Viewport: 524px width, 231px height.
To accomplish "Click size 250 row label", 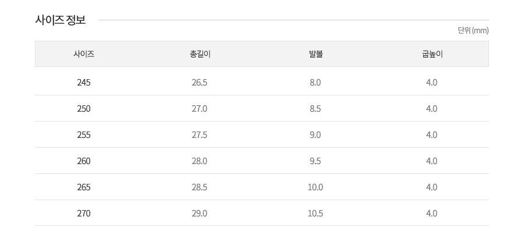I will pyautogui.click(x=83, y=109).
